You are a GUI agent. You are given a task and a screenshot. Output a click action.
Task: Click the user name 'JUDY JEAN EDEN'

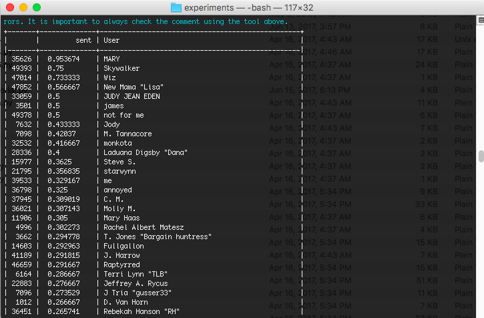coord(132,96)
